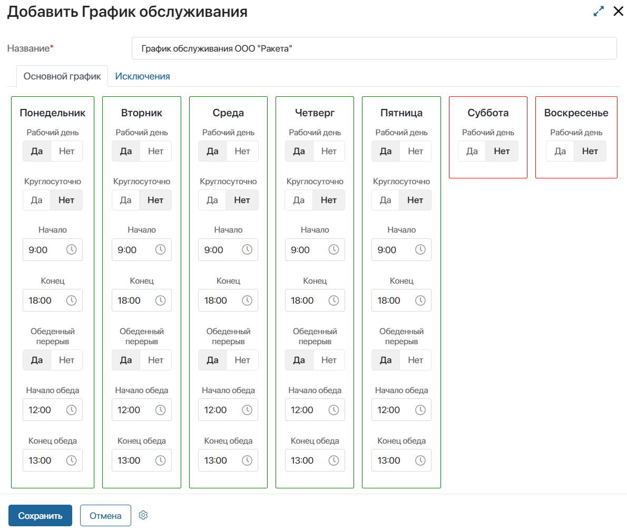Image resolution: width=627 pixels, height=531 pixels.
Task: Click the Название text input field
Action: click(374, 48)
